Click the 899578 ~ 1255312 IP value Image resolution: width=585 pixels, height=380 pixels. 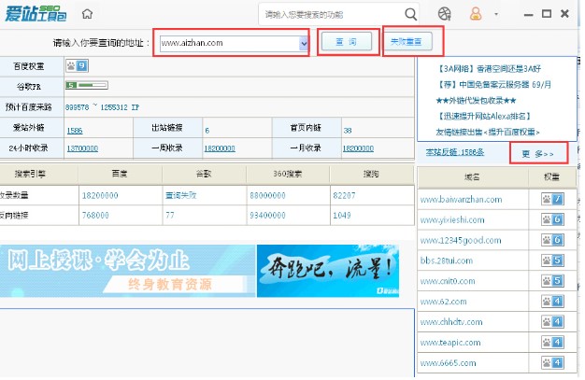[102, 107]
